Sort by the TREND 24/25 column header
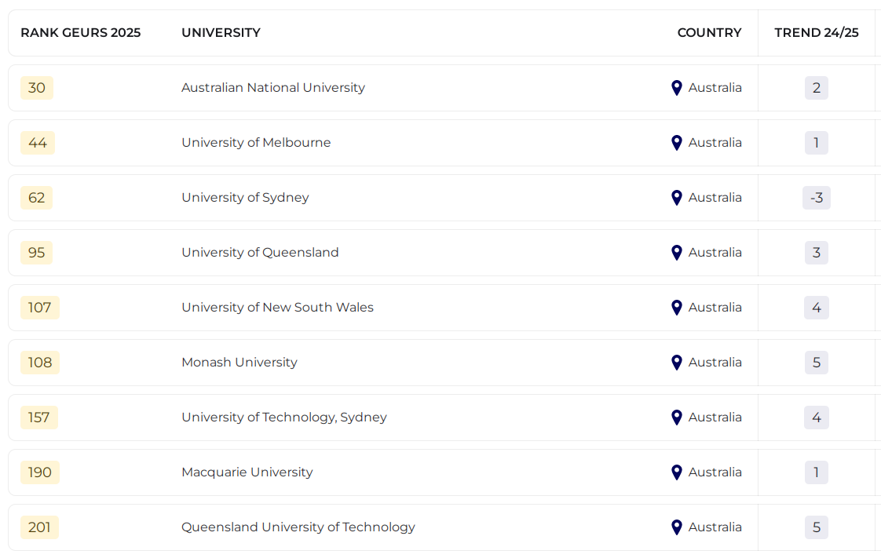This screenshot has width=881, height=558. click(817, 32)
